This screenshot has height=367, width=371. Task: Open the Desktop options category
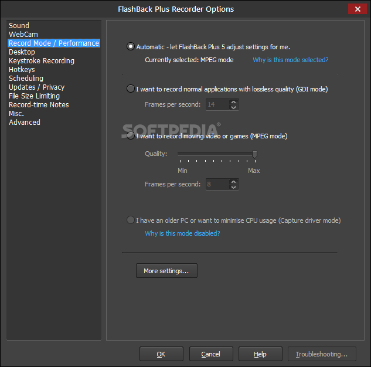pos(22,52)
